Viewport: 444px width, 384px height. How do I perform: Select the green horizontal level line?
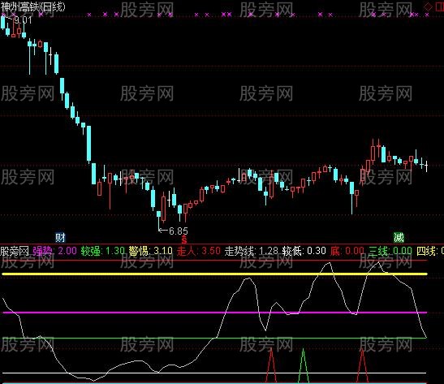pos(214,338)
